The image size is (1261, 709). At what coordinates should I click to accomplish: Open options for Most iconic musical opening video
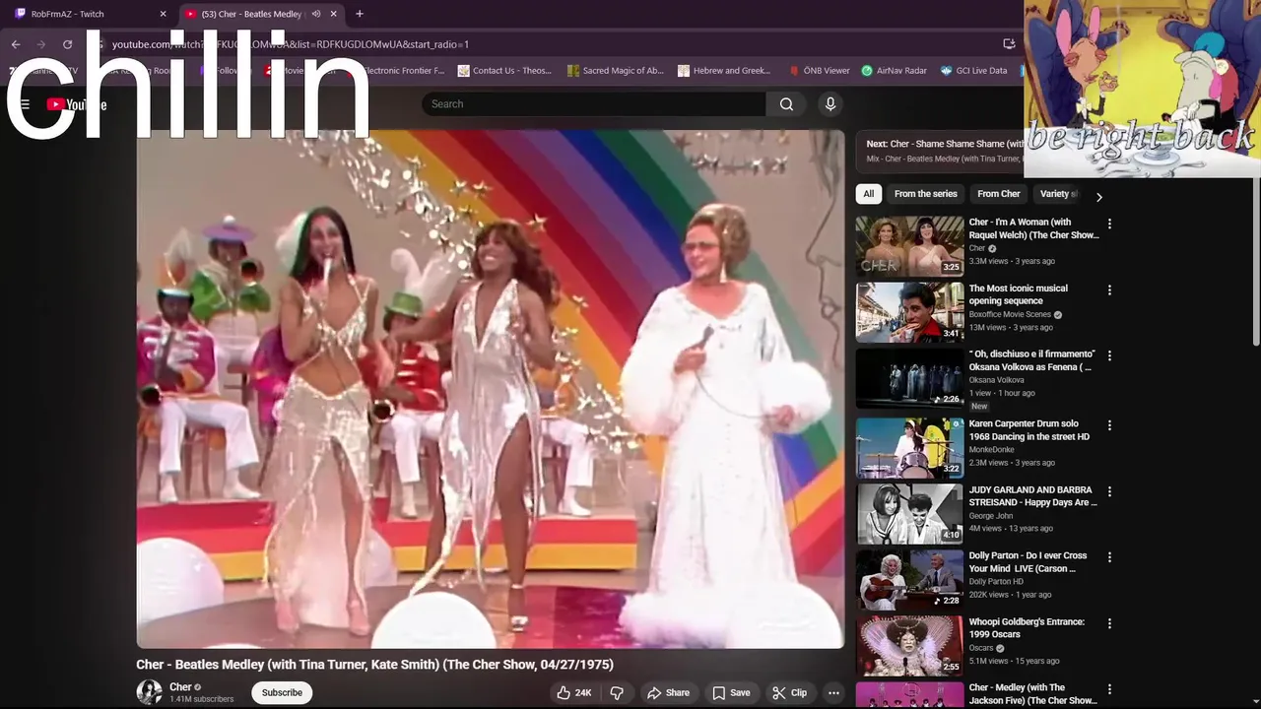(1109, 290)
